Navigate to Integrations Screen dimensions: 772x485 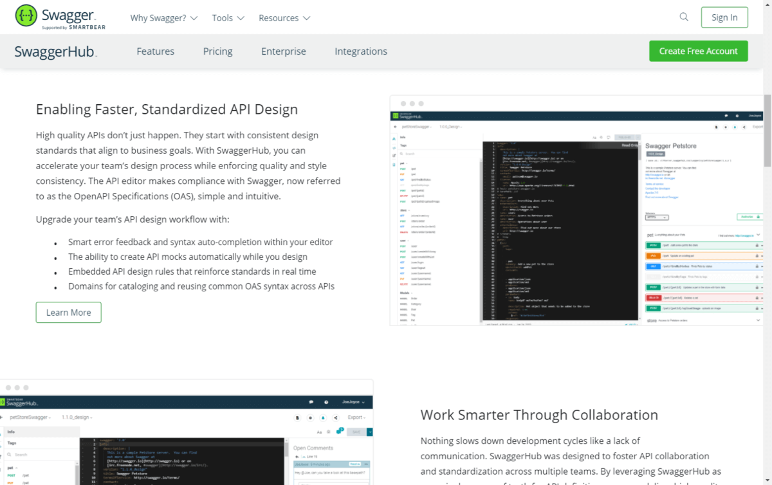point(360,51)
